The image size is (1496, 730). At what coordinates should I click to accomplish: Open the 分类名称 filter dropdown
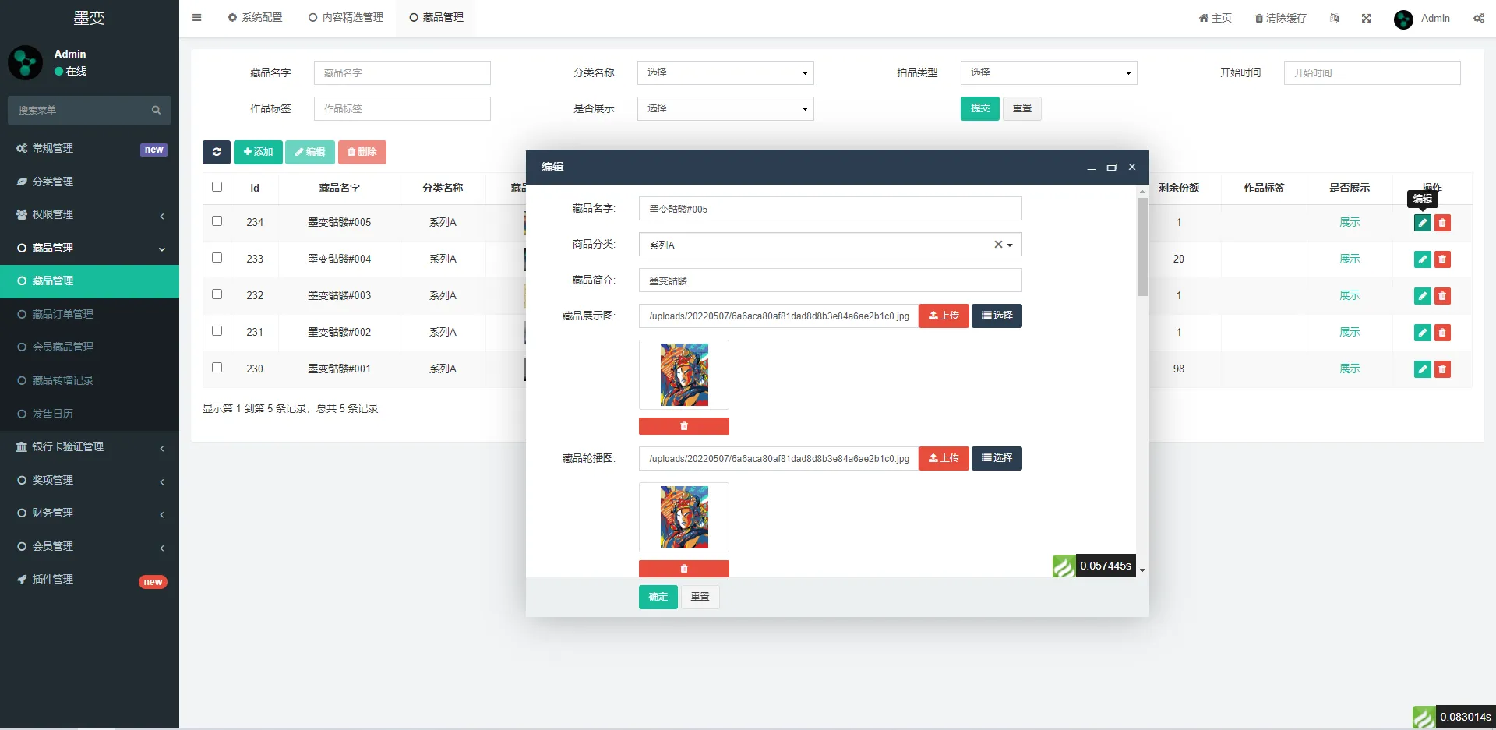click(x=725, y=72)
